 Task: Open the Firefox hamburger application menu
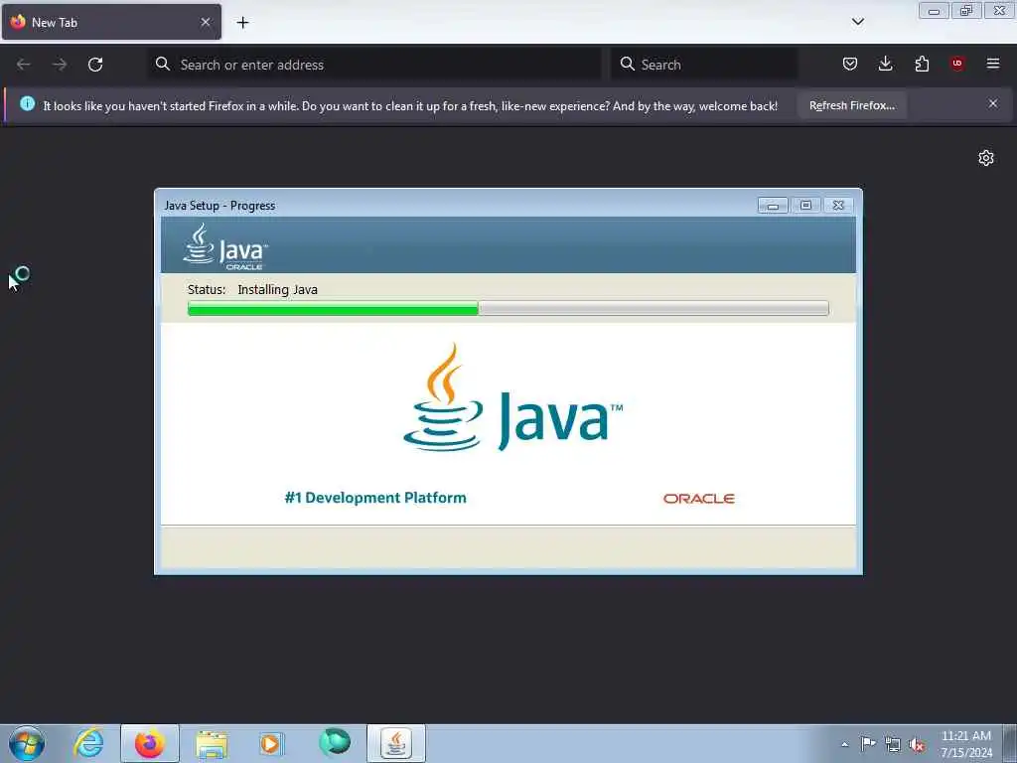pos(993,64)
